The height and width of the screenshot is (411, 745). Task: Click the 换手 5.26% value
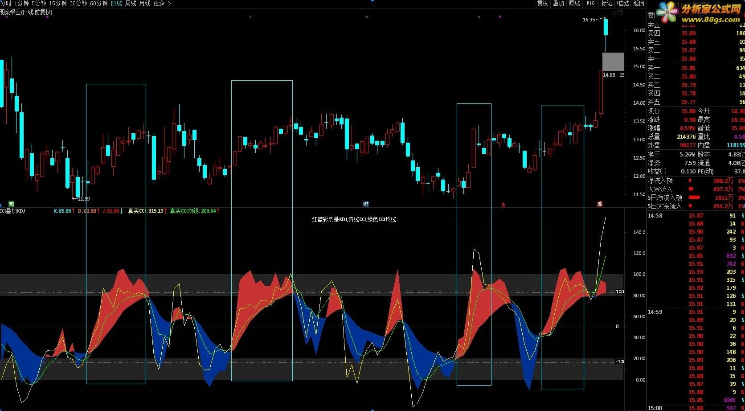pyautogui.click(x=688, y=154)
